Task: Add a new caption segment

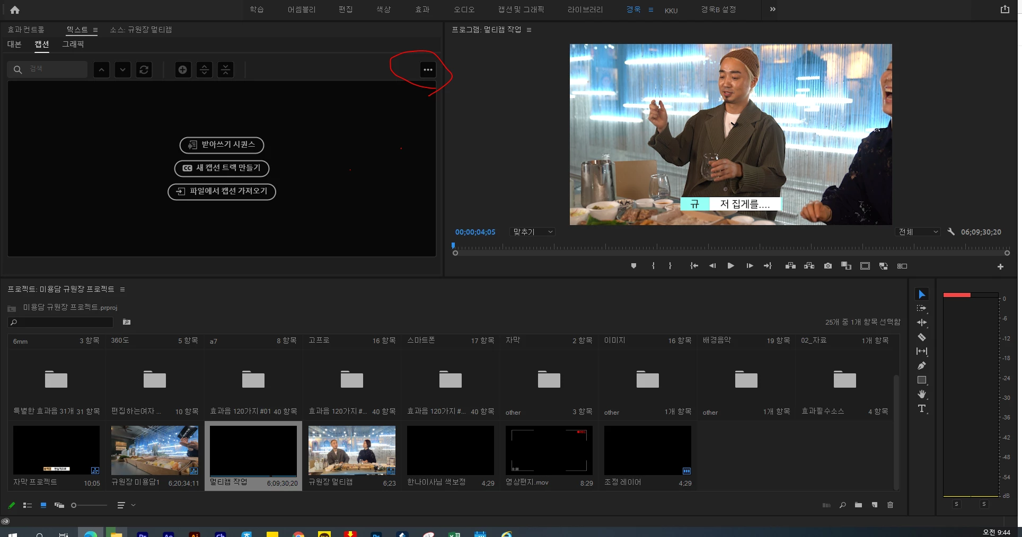Action: [x=182, y=70]
